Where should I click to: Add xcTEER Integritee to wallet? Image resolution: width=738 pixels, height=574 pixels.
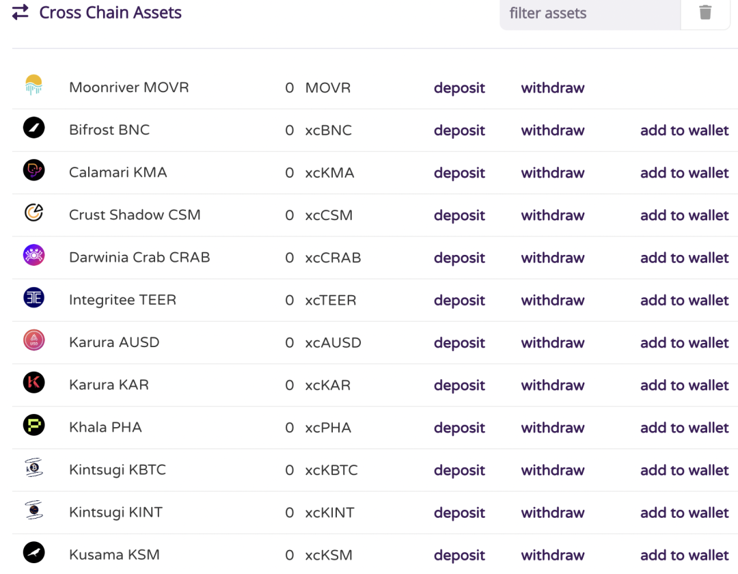point(684,301)
